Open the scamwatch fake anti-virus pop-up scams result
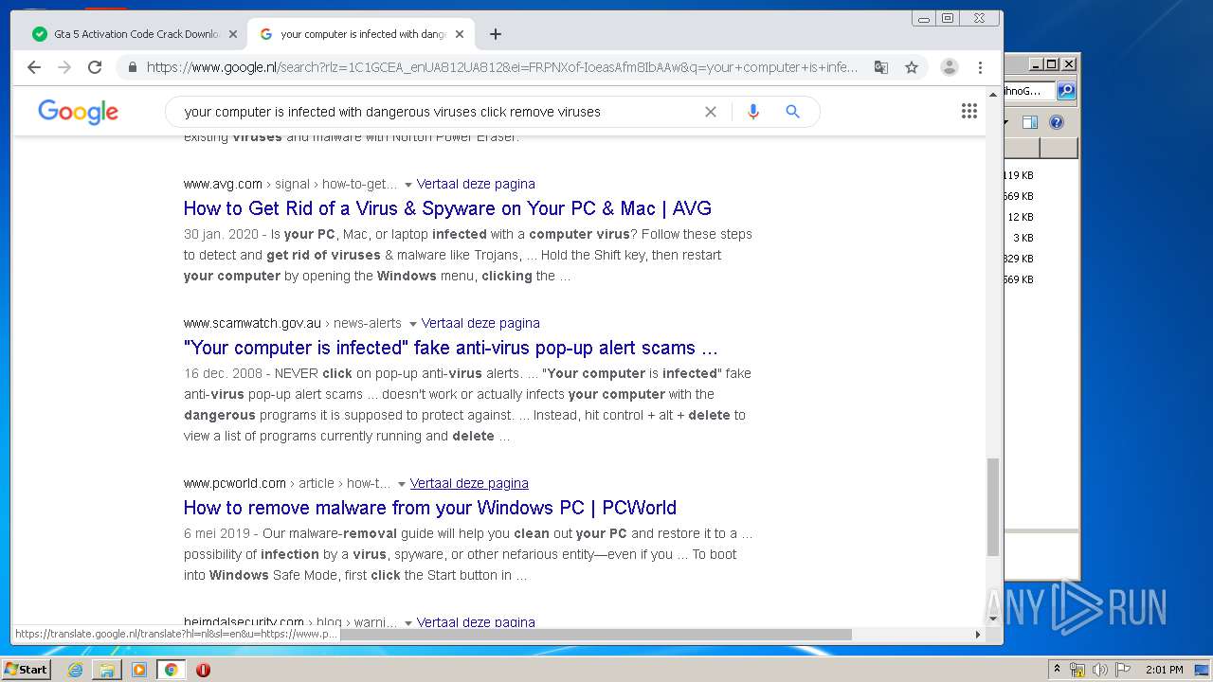The width and height of the screenshot is (1213, 682). (x=450, y=348)
